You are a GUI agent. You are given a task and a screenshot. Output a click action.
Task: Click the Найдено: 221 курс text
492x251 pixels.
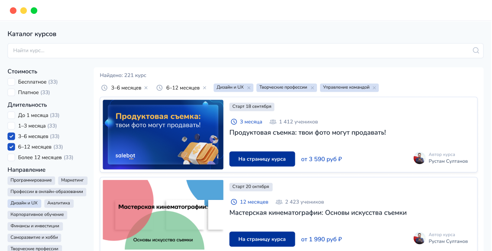coord(123,75)
